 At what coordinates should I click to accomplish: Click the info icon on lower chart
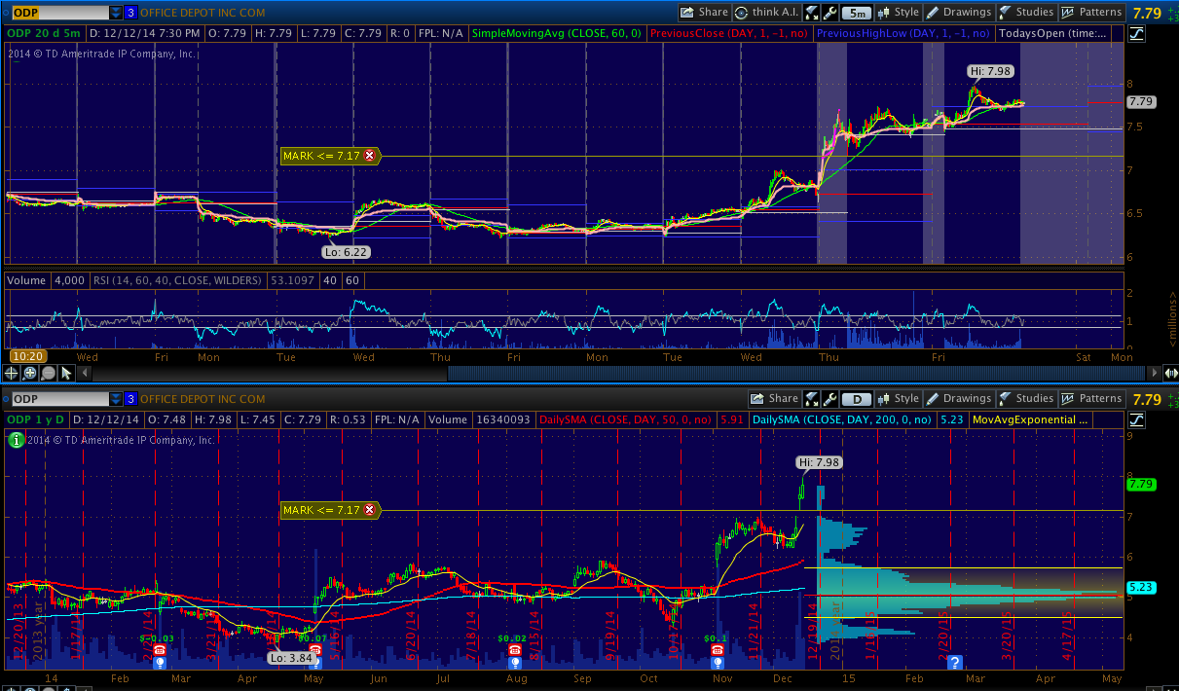point(16,440)
